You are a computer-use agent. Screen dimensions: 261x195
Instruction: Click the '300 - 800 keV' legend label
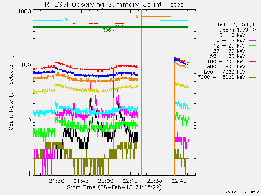pos(226,67)
